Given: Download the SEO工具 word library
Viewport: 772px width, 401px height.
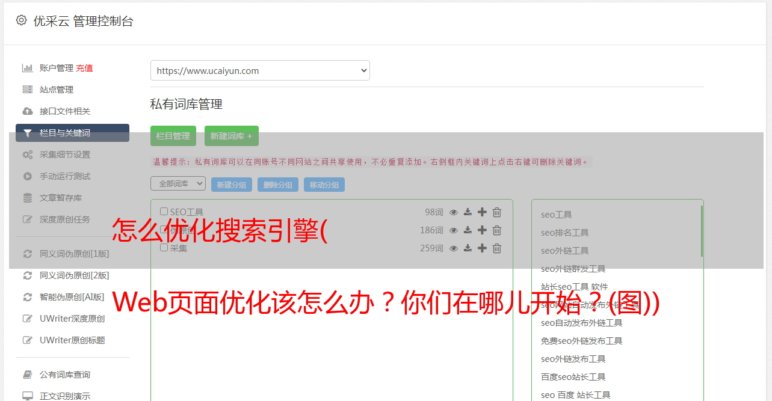Looking at the screenshot, I should pos(468,212).
